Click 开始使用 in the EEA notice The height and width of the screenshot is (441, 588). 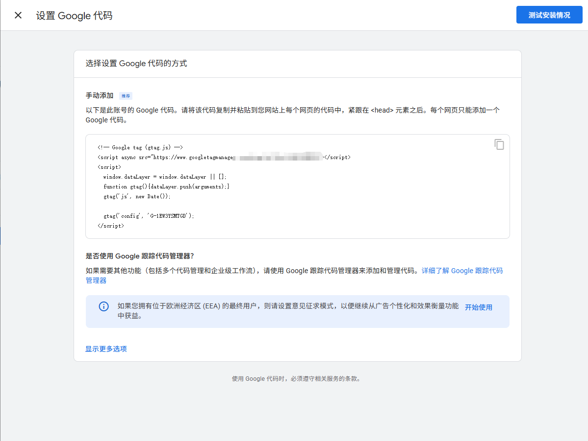point(479,307)
